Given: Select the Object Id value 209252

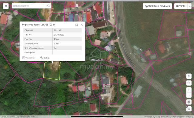Looking at the screenshot, I should point(57,30).
